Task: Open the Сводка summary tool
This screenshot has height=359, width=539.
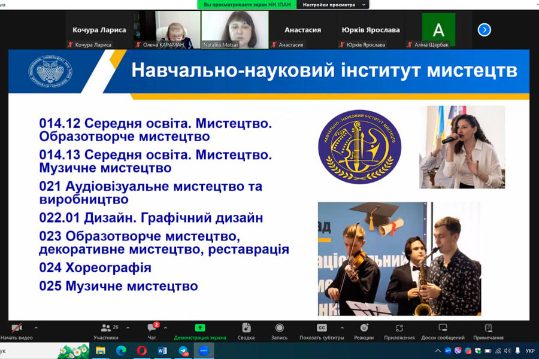Action: tap(246, 331)
